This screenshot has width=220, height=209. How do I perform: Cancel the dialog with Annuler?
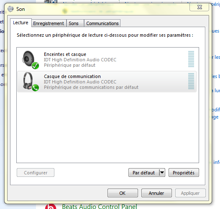[156, 193]
